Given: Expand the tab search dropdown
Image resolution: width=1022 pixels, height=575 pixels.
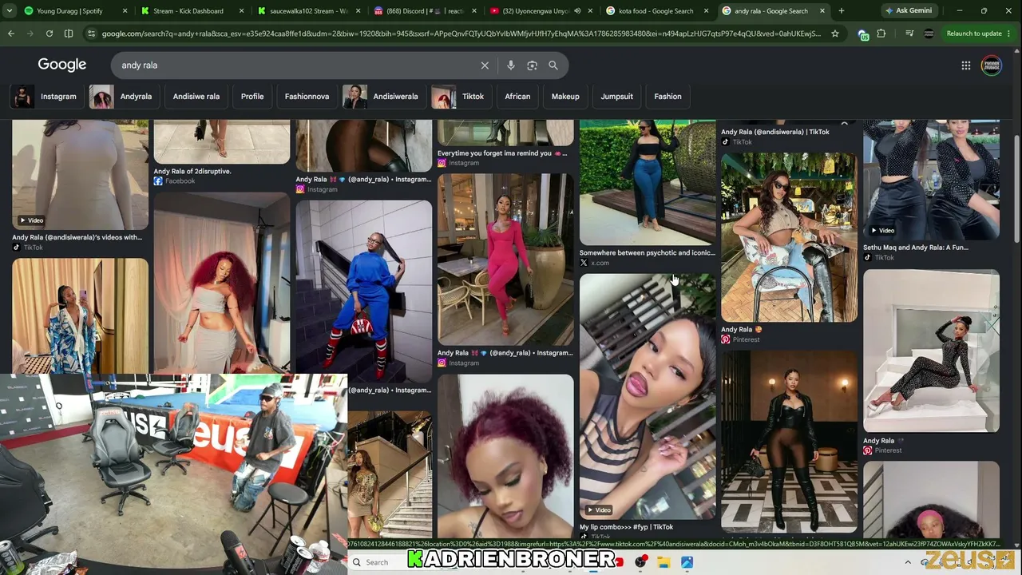Looking at the screenshot, I should pos(10,11).
